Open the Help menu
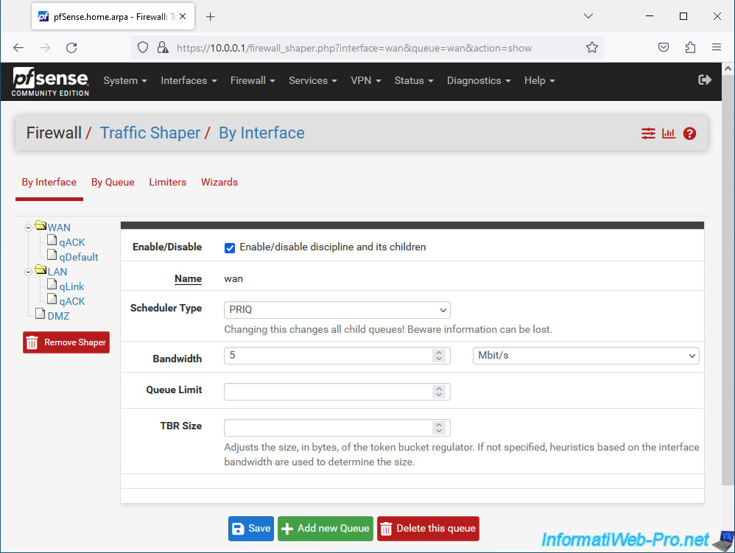This screenshot has width=735, height=553. tap(539, 80)
